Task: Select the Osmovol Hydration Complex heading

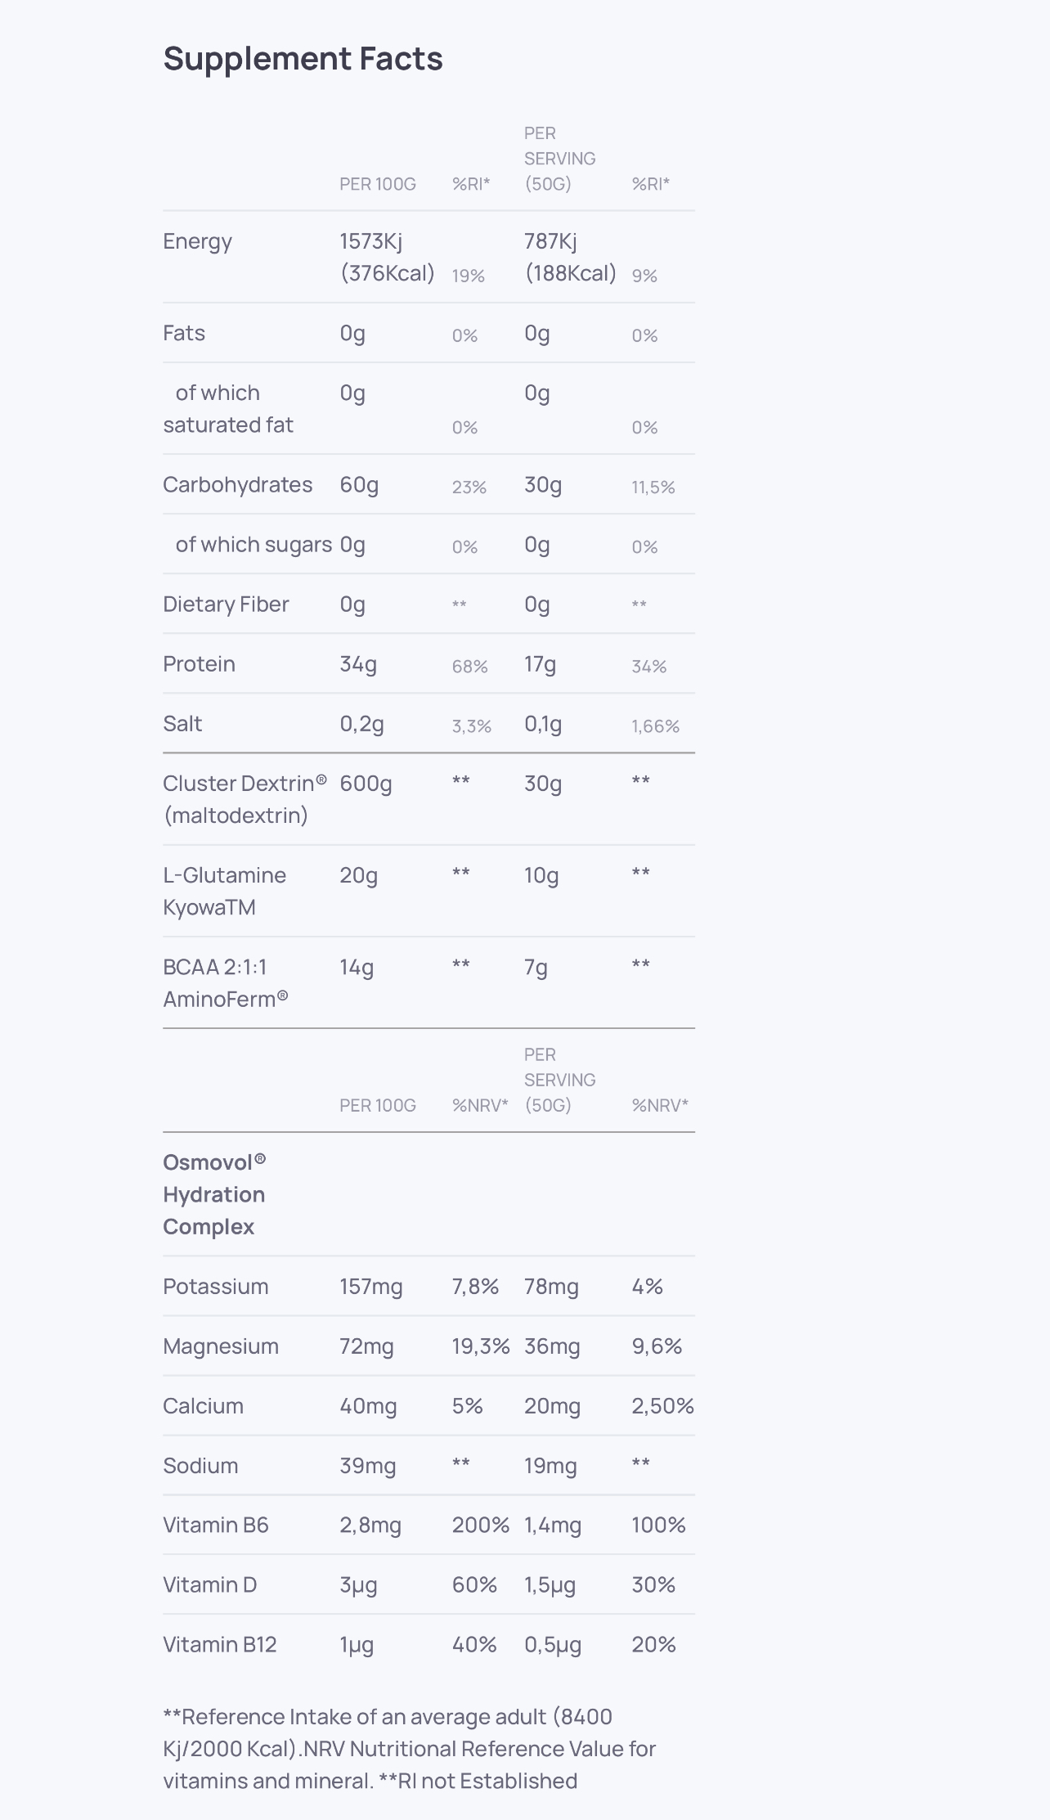Action: pos(214,1194)
